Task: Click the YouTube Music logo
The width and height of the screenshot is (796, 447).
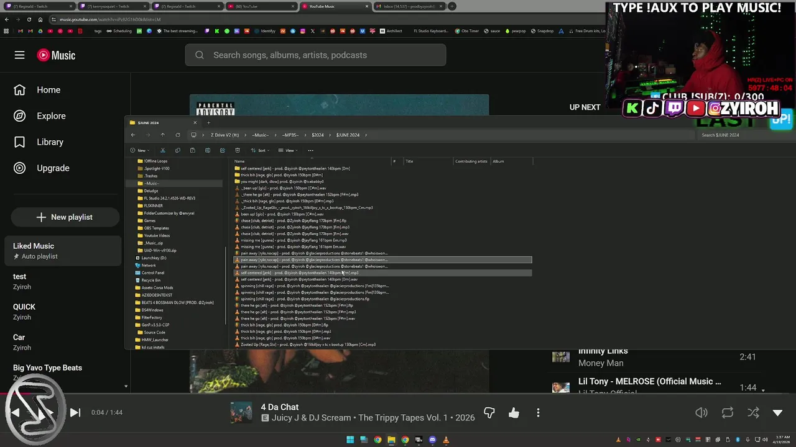Action: point(56,55)
